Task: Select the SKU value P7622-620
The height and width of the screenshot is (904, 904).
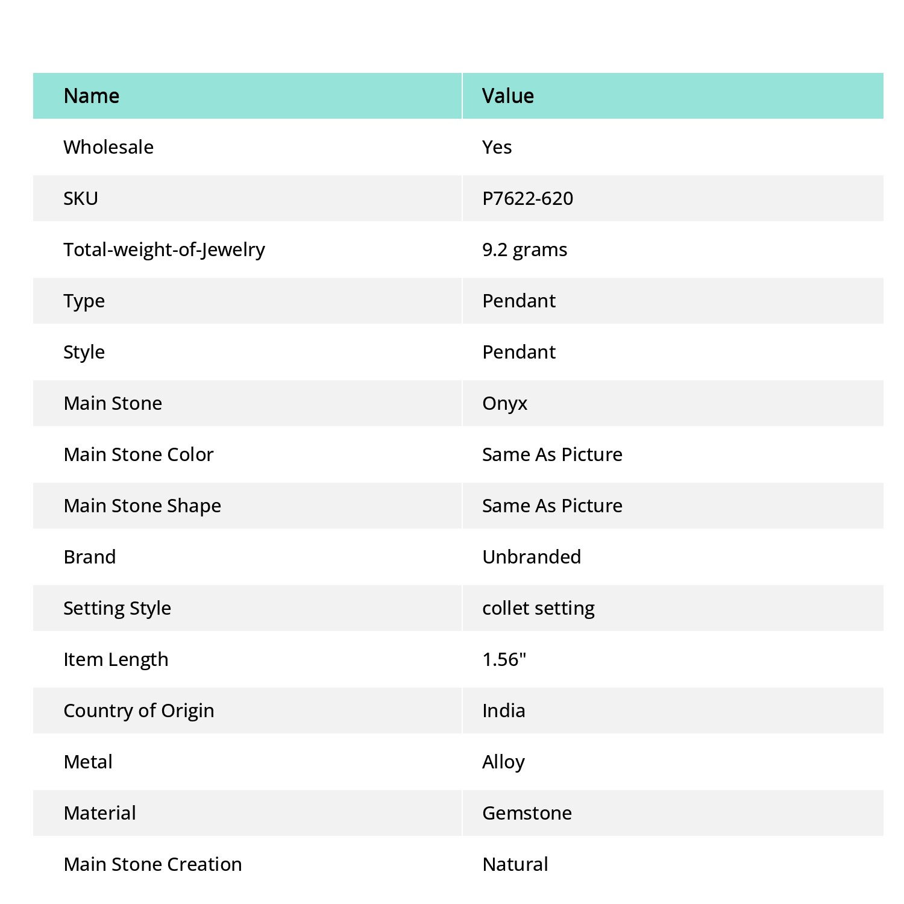Action: [527, 198]
